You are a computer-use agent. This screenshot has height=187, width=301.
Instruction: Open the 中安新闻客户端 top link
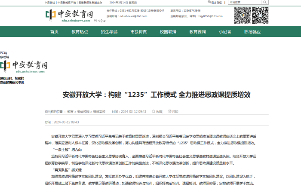pos(67,3)
